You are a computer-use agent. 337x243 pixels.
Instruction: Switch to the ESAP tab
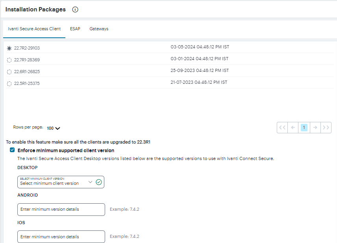pyautogui.click(x=75, y=29)
